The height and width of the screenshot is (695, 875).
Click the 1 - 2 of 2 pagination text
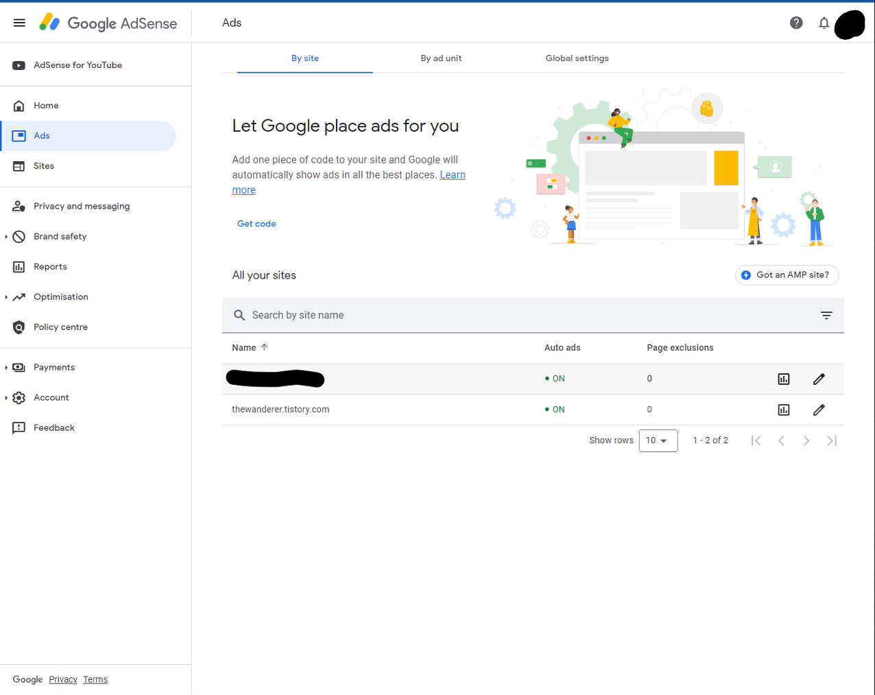pos(710,440)
